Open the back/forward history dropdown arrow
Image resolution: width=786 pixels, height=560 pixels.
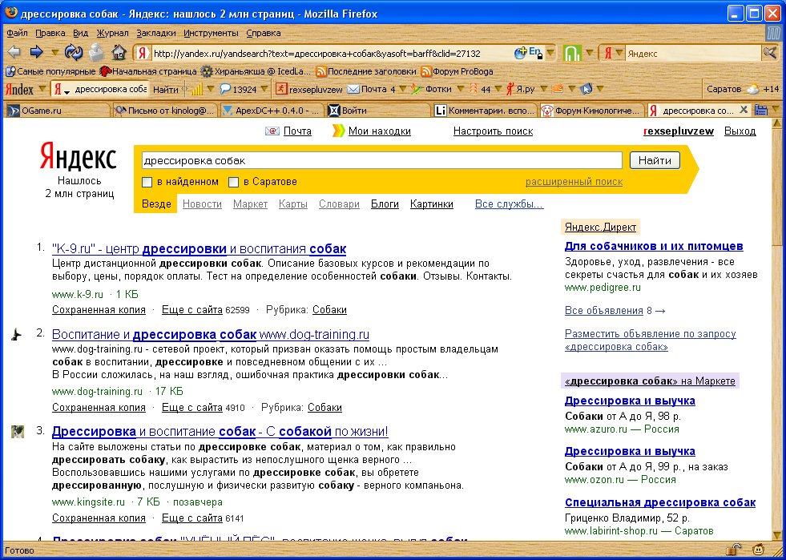54,53
